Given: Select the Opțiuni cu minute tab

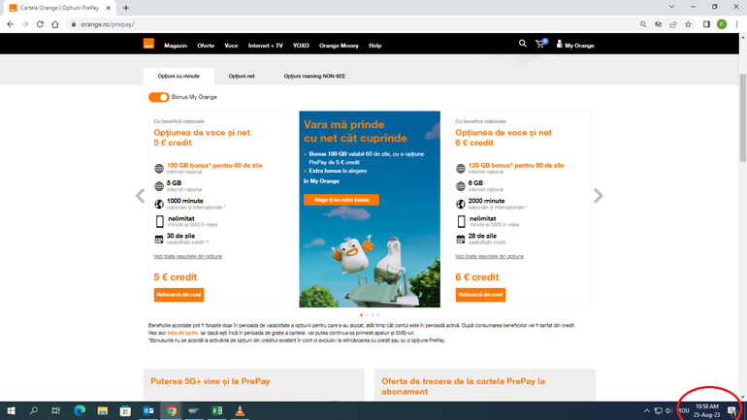Looking at the screenshot, I should (179, 77).
